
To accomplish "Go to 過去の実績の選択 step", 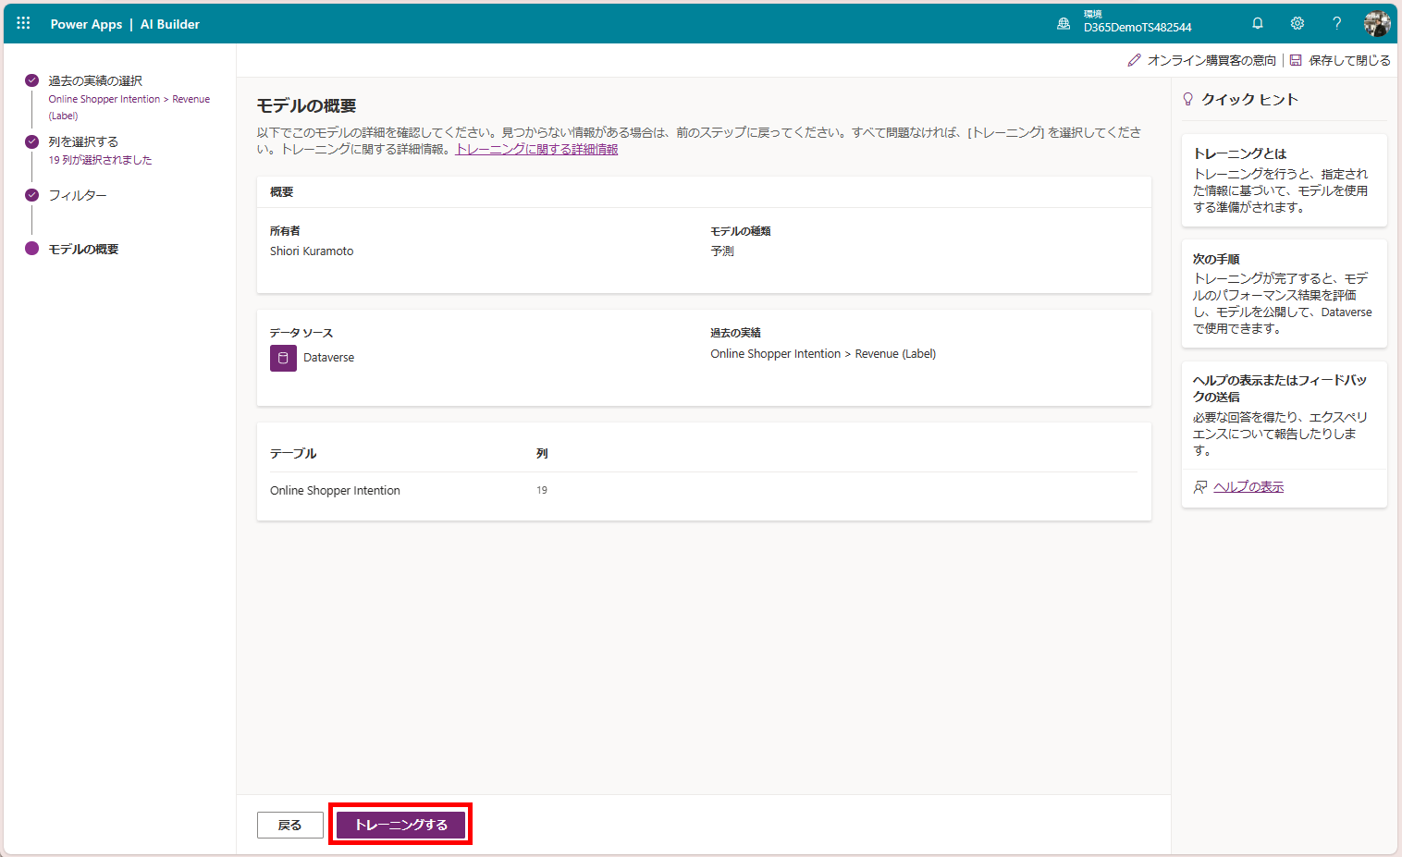I will pyautogui.click(x=95, y=80).
